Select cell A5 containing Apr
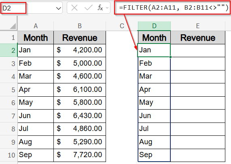Image resolution: width=231 pixels, height=164 pixels. pyautogui.click(x=36, y=89)
